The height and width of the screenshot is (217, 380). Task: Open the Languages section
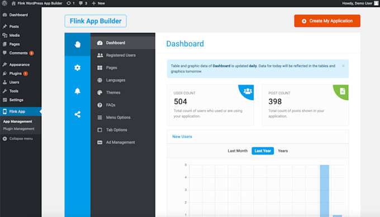click(x=123, y=80)
